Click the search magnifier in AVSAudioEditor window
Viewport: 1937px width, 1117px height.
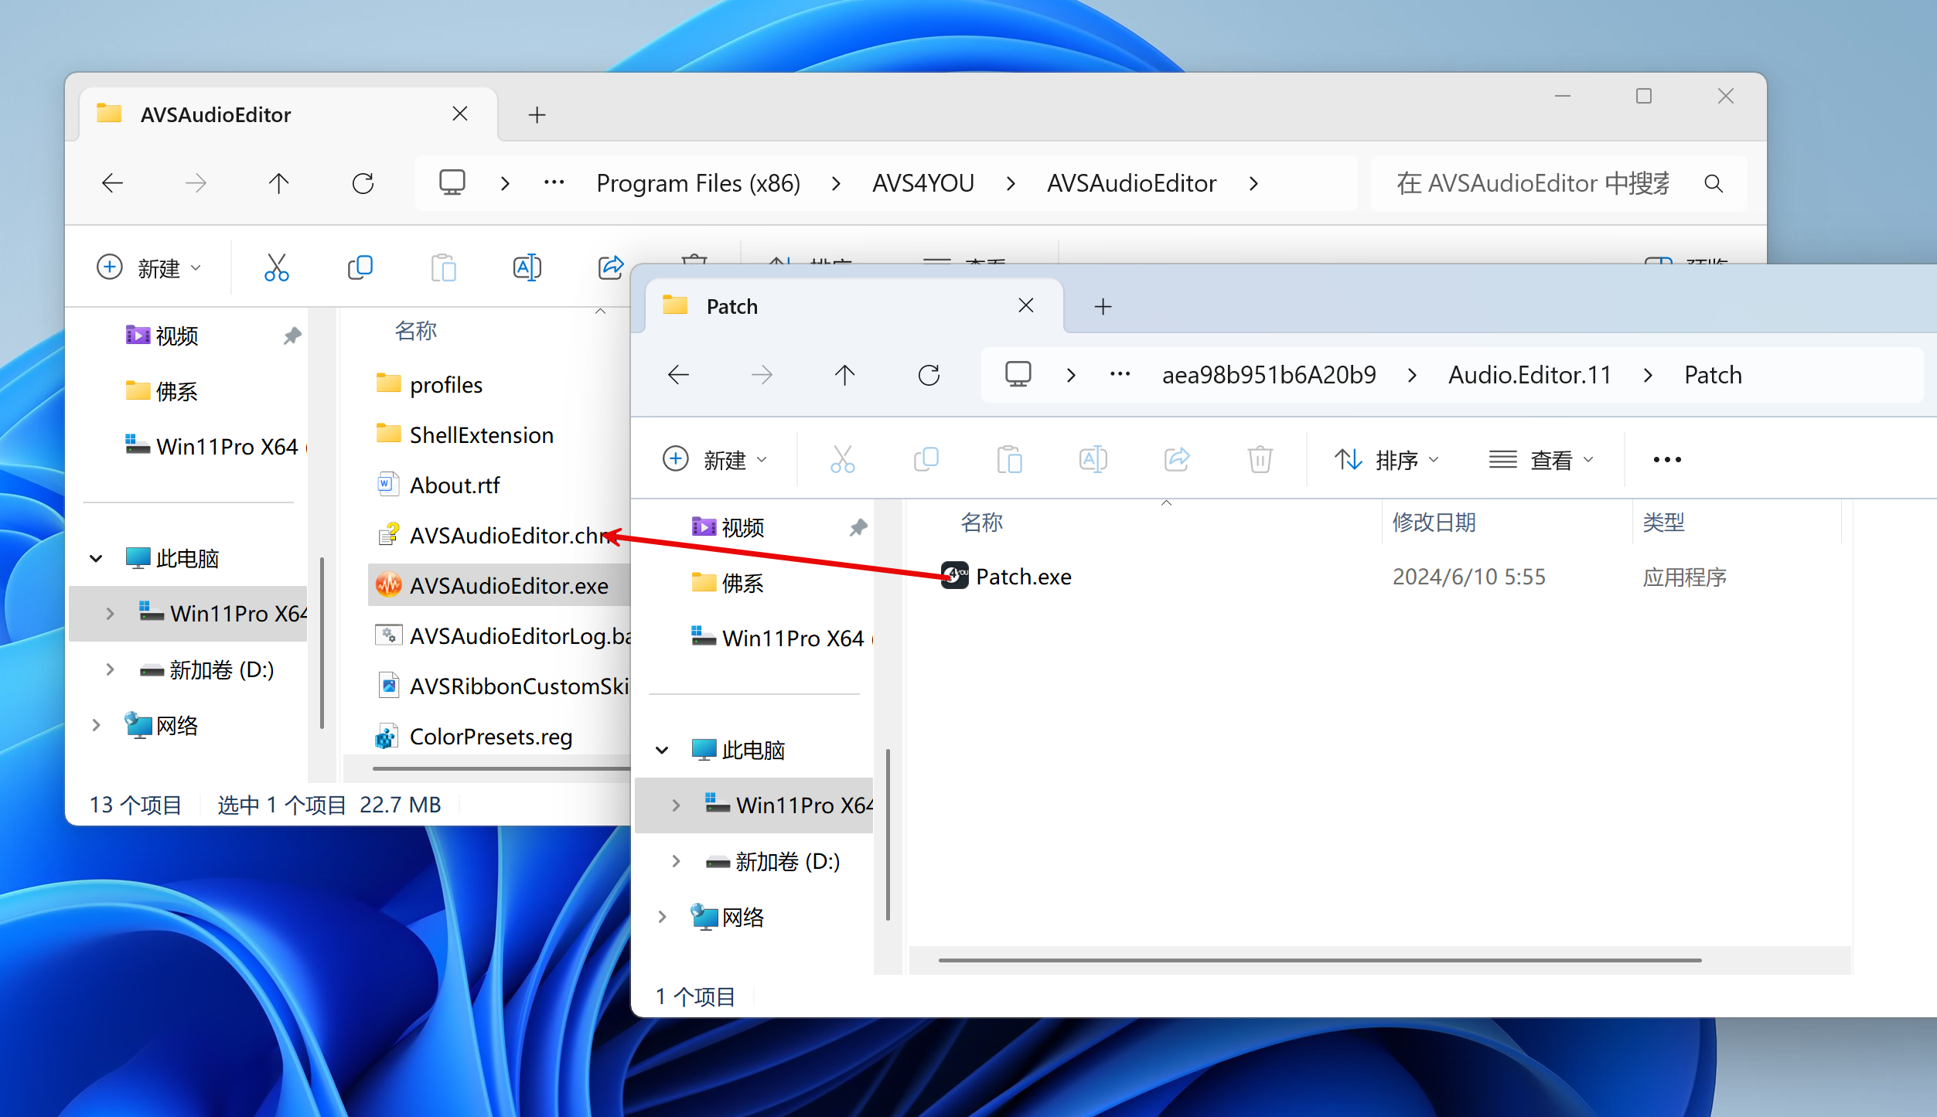pyautogui.click(x=1714, y=183)
